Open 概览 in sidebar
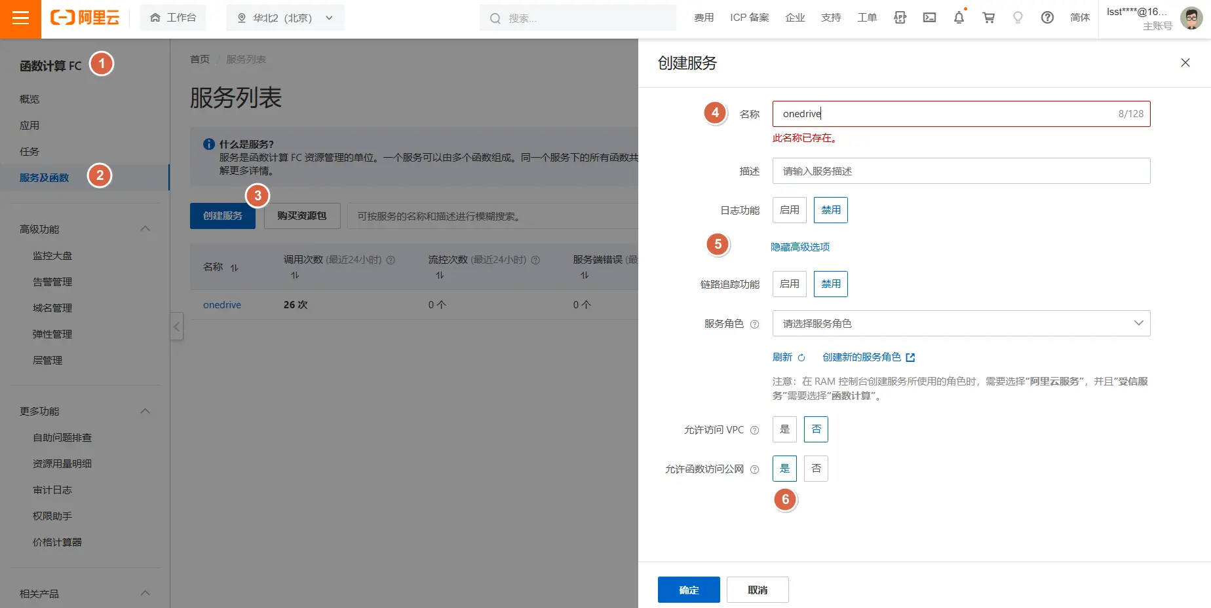1211x608 pixels. (x=29, y=99)
